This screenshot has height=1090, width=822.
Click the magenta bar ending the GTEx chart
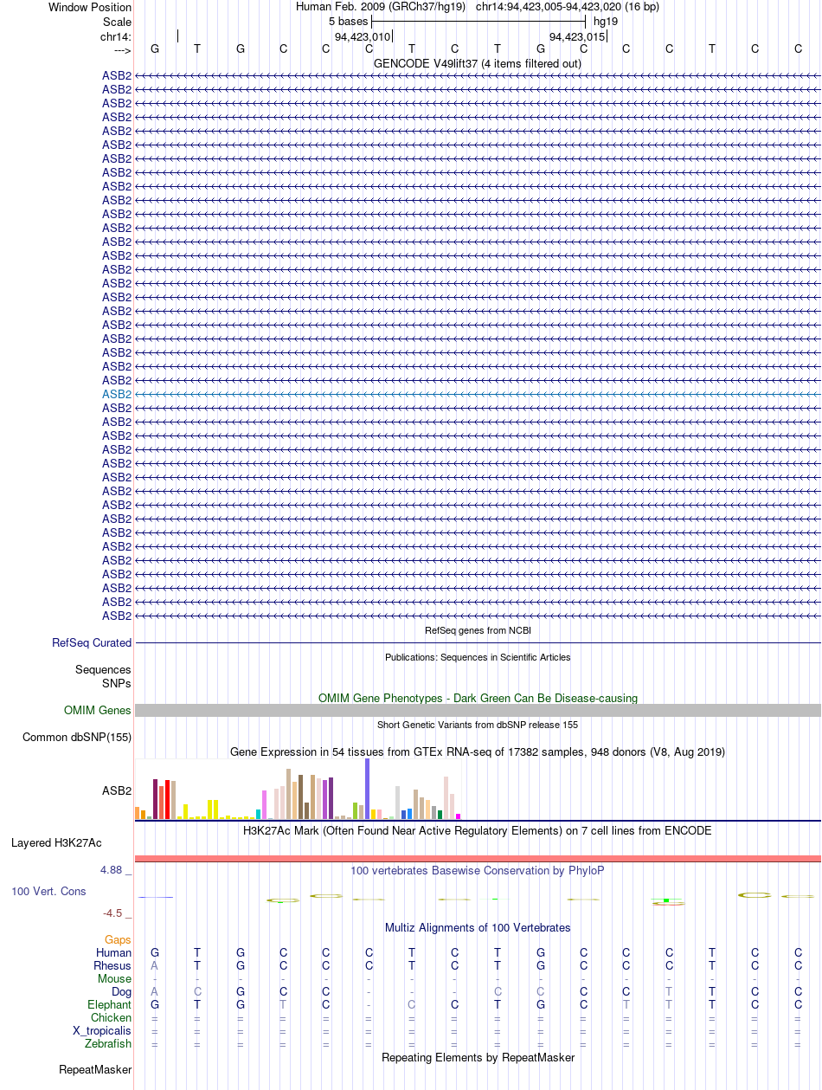[x=459, y=816]
